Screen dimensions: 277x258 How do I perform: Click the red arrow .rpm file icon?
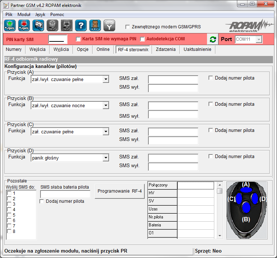pyautogui.click(x=24, y=25)
